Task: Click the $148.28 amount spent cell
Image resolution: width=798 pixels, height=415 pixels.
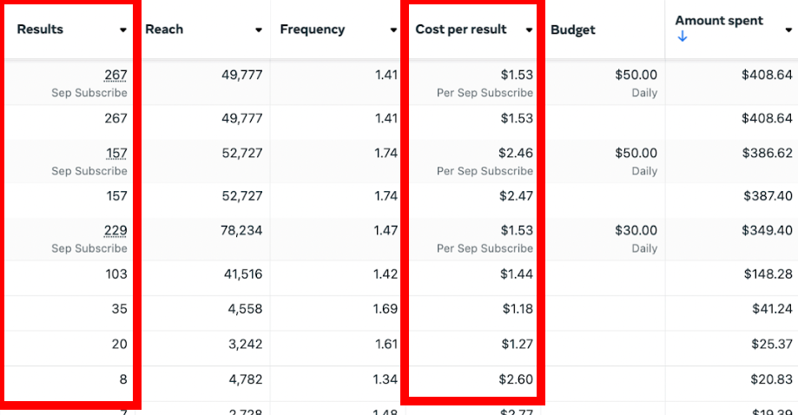Action: (x=768, y=274)
